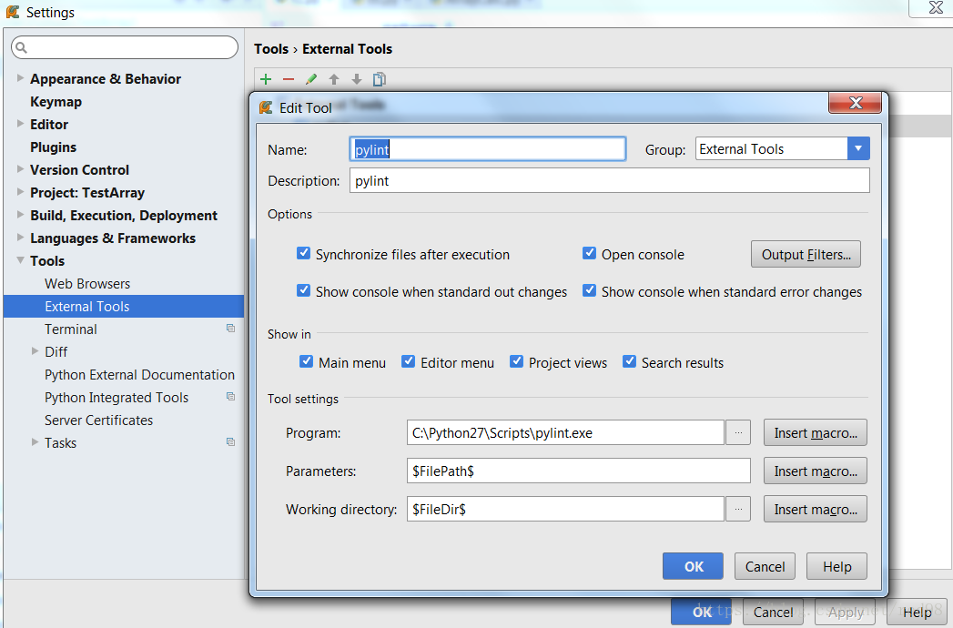
Task: Expand the Editor settings node
Action: pos(20,124)
